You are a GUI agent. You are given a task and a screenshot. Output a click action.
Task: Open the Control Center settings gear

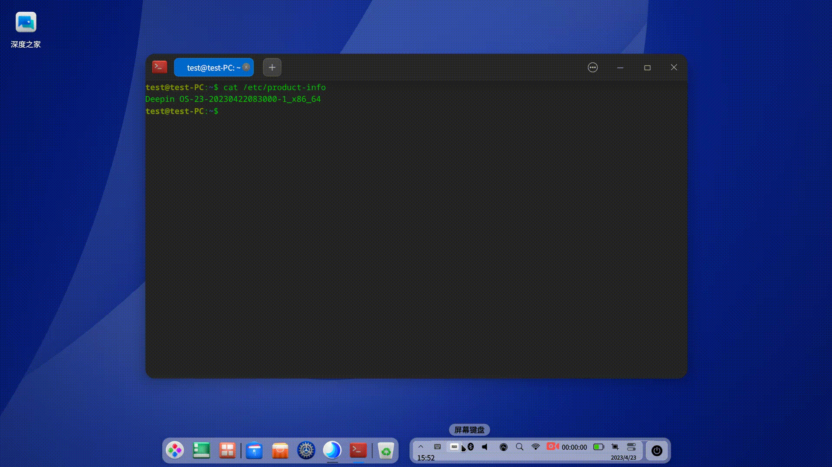pos(306,451)
